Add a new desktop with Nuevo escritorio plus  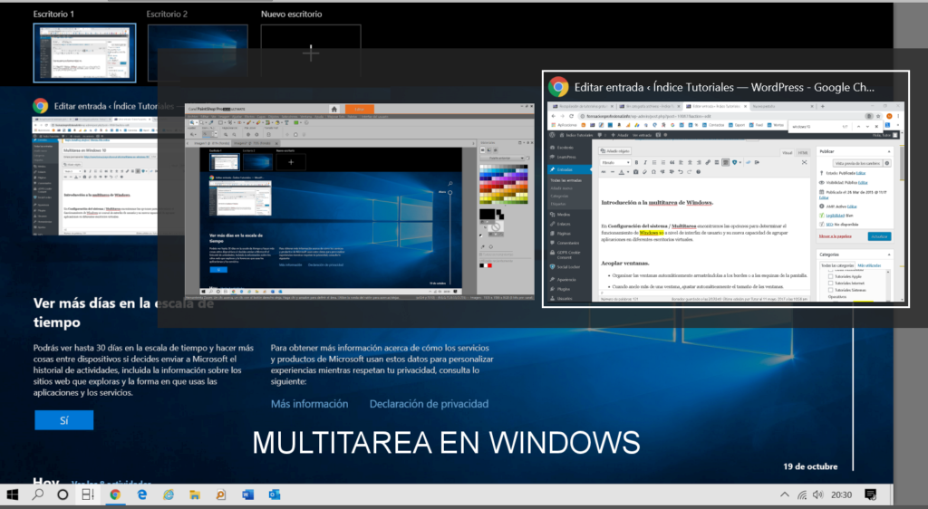311,53
